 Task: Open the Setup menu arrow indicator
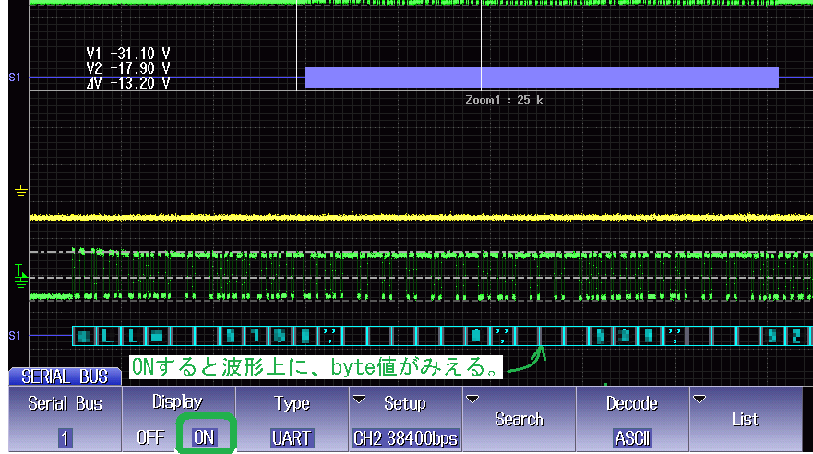click(x=358, y=399)
